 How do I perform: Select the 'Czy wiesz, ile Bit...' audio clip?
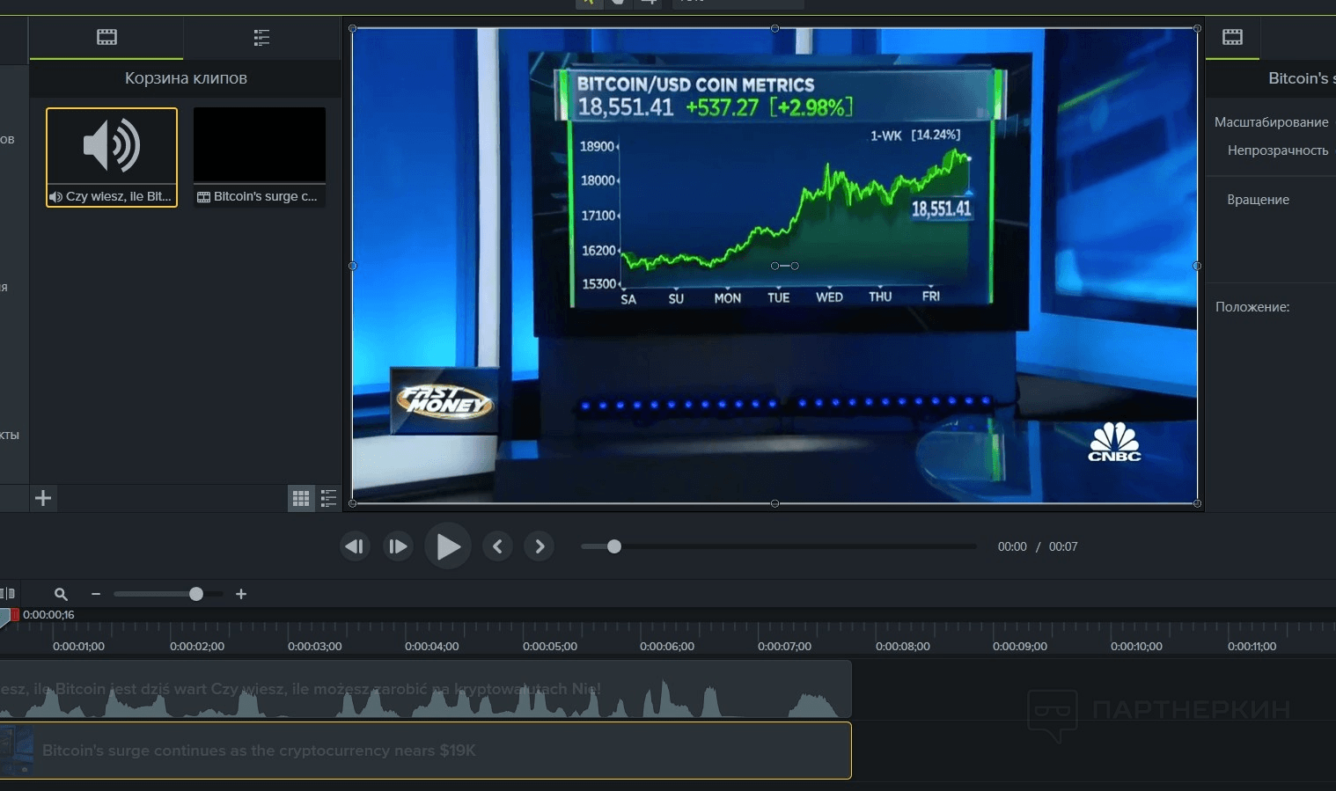112,157
